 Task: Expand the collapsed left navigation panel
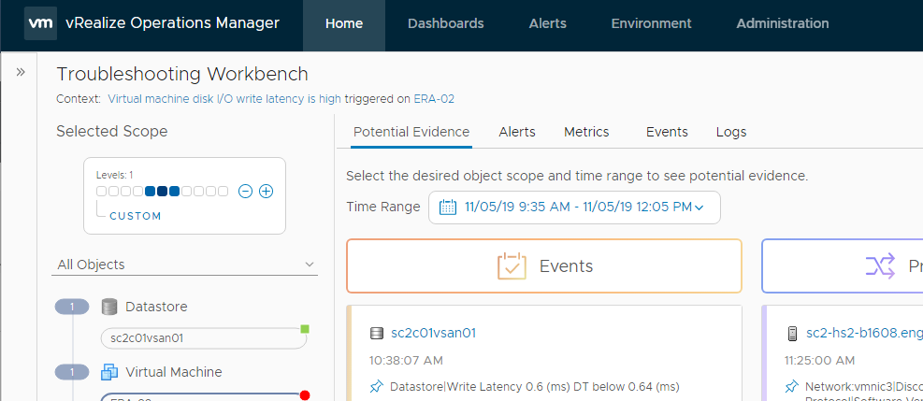click(x=21, y=72)
